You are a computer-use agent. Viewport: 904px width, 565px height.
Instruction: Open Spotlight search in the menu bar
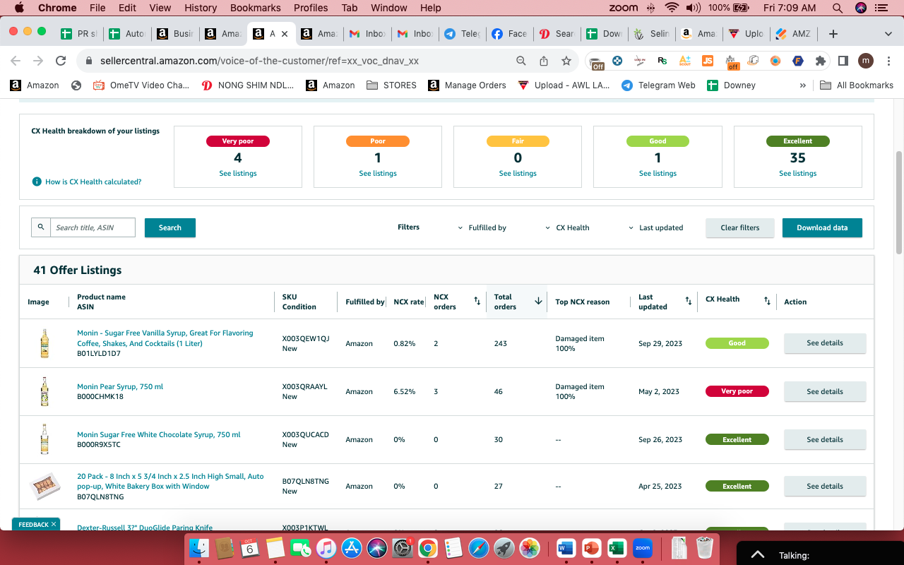click(x=838, y=8)
